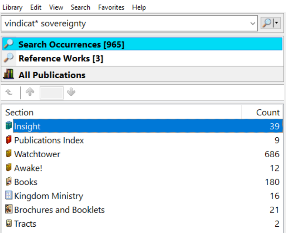Screen dimensions: 286x233
Task: Click the bookshelf icon for All Publications
Action: (9, 74)
